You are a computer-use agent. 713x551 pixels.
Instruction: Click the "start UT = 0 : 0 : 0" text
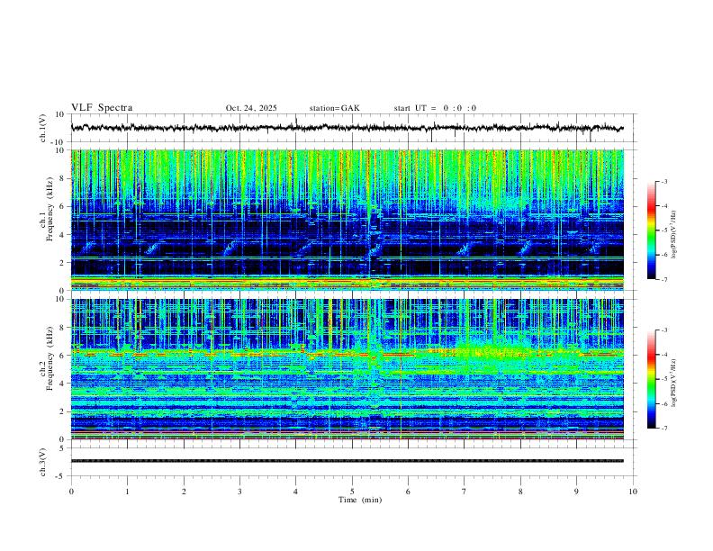tap(435, 108)
